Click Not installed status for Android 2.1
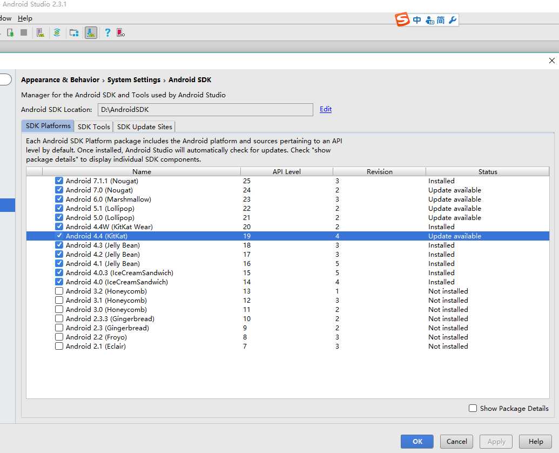The image size is (559, 453). pyautogui.click(x=448, y=346)
